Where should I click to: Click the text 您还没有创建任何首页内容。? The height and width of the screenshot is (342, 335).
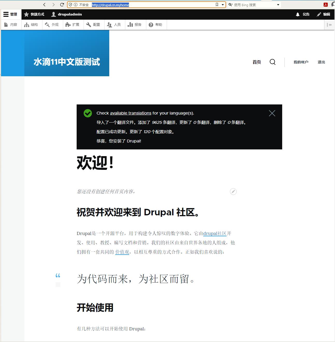(x=106, y=192)
